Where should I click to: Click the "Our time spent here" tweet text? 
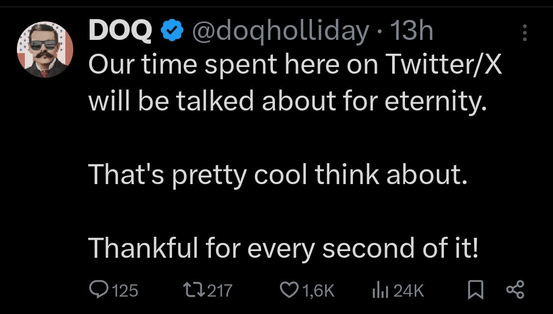(294, 65)
